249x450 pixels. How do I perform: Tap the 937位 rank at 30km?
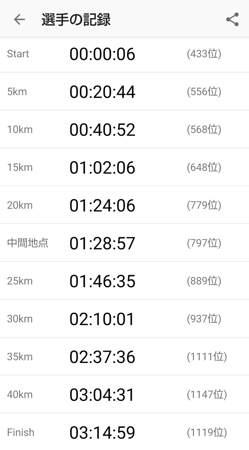(204, 319)
